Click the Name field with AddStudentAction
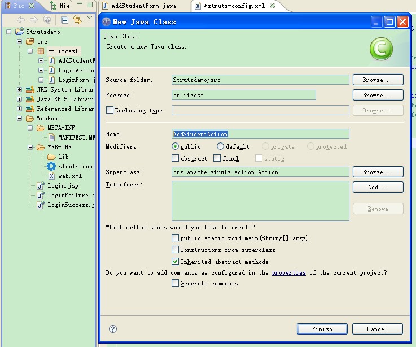Screen dimensions: 416x347 coord(260,134)
